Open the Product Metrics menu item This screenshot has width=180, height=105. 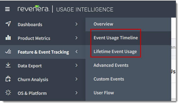coord(43,38)
